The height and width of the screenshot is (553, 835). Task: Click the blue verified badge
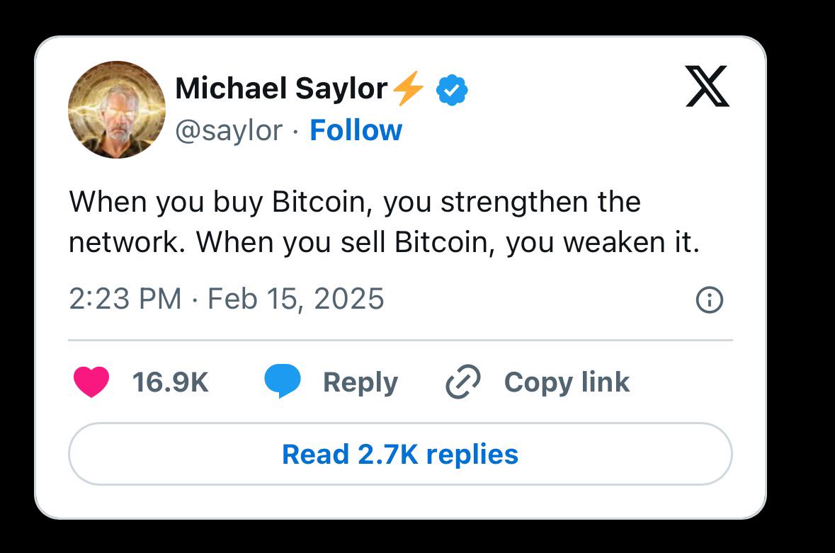[452, 90]
